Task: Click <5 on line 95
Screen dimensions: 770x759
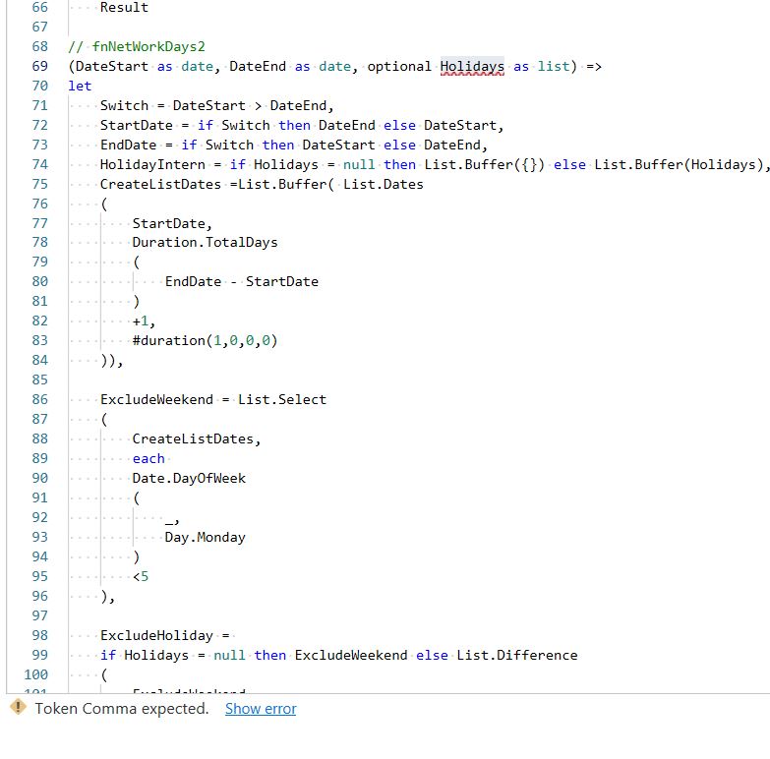Action: pos(141,576)
